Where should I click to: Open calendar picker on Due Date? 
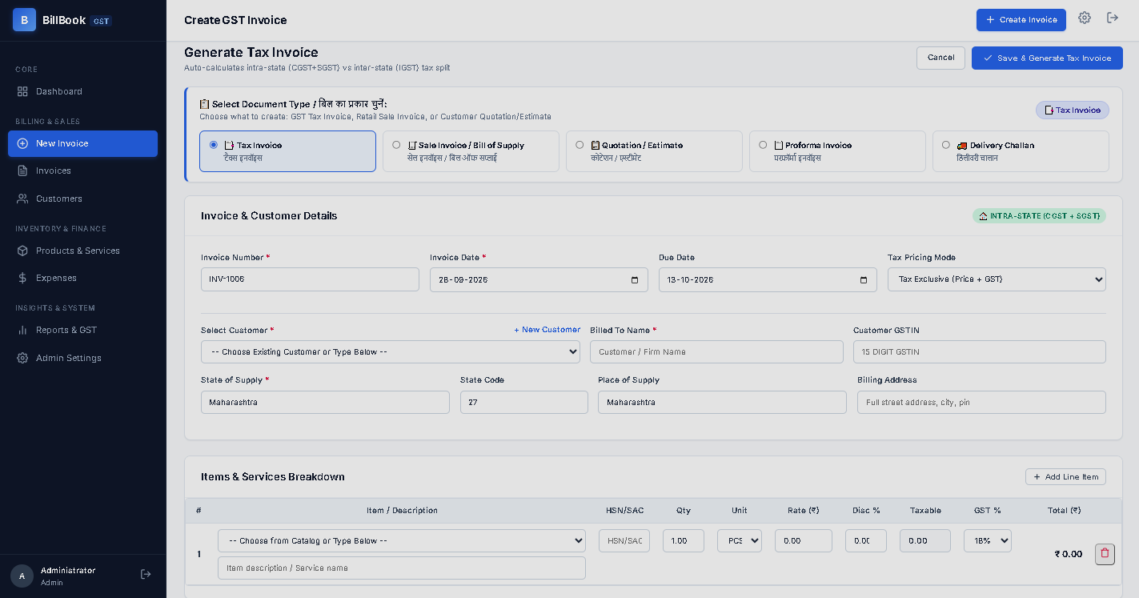864,280
